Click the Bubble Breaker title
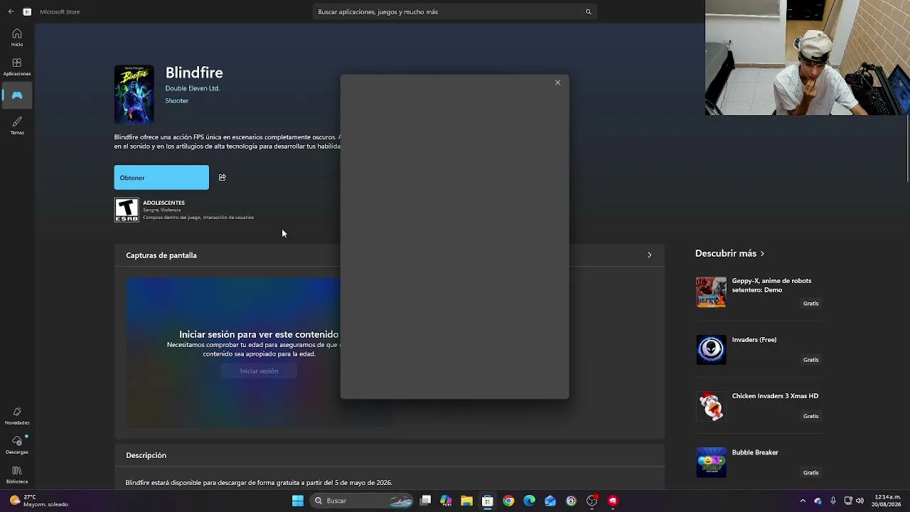 [x=755, y=452]
